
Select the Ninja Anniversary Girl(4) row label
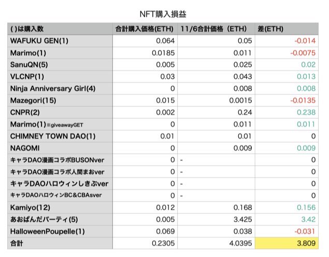pos(53,89)
